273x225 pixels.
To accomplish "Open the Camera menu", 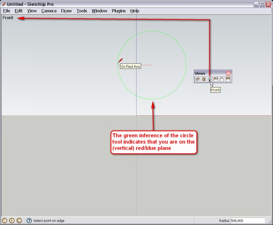I will tap(49, 11).
